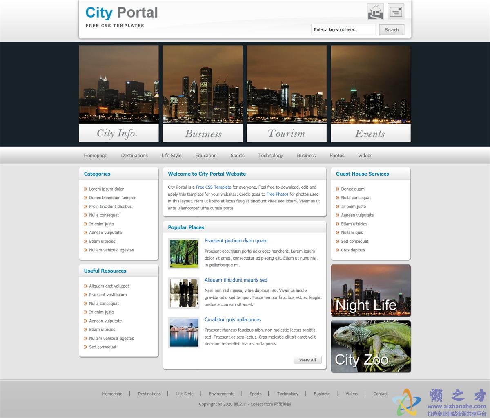This screenshot has width=490, height=418.
Task: Open the Education menu item
Action: (206, 156)
